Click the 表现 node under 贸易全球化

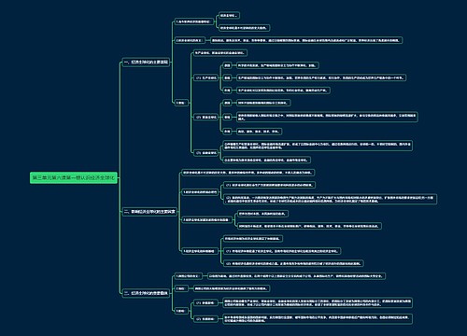point(227,117)
